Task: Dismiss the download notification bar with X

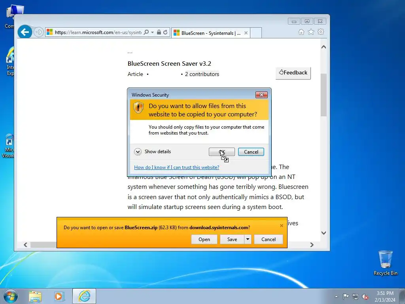Action: pos(282,226)
